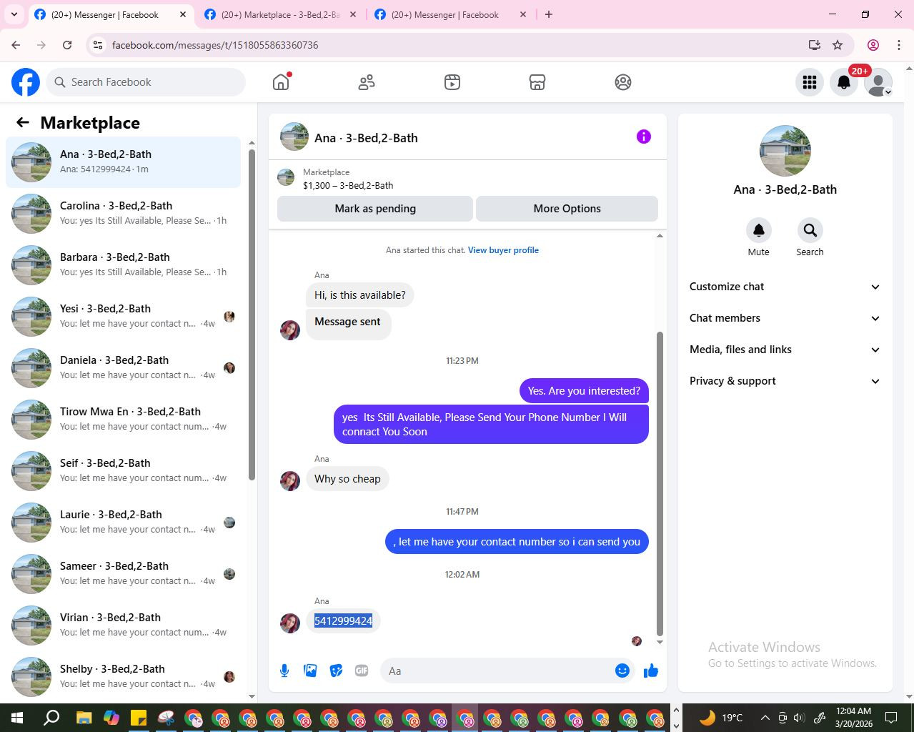This screenshot has height=732, width=914.
Task: Expand Media, files and links section
Action: coord(785,350)
